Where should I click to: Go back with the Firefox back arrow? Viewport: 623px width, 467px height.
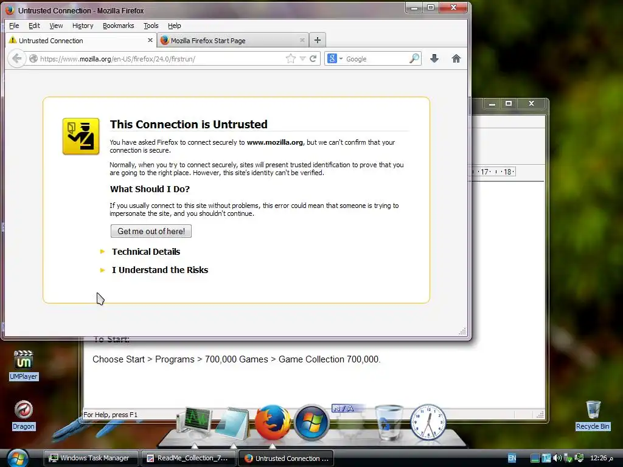pyautogui.click(x=16, y=59)
